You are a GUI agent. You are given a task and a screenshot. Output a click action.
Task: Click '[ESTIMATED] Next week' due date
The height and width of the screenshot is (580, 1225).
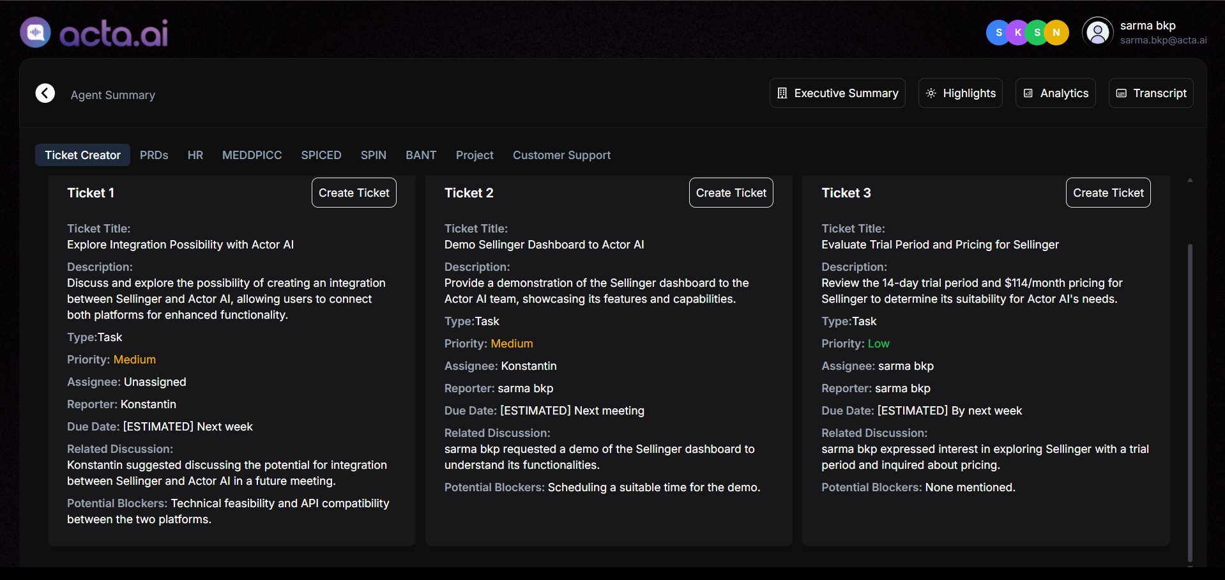coord(188,427)
